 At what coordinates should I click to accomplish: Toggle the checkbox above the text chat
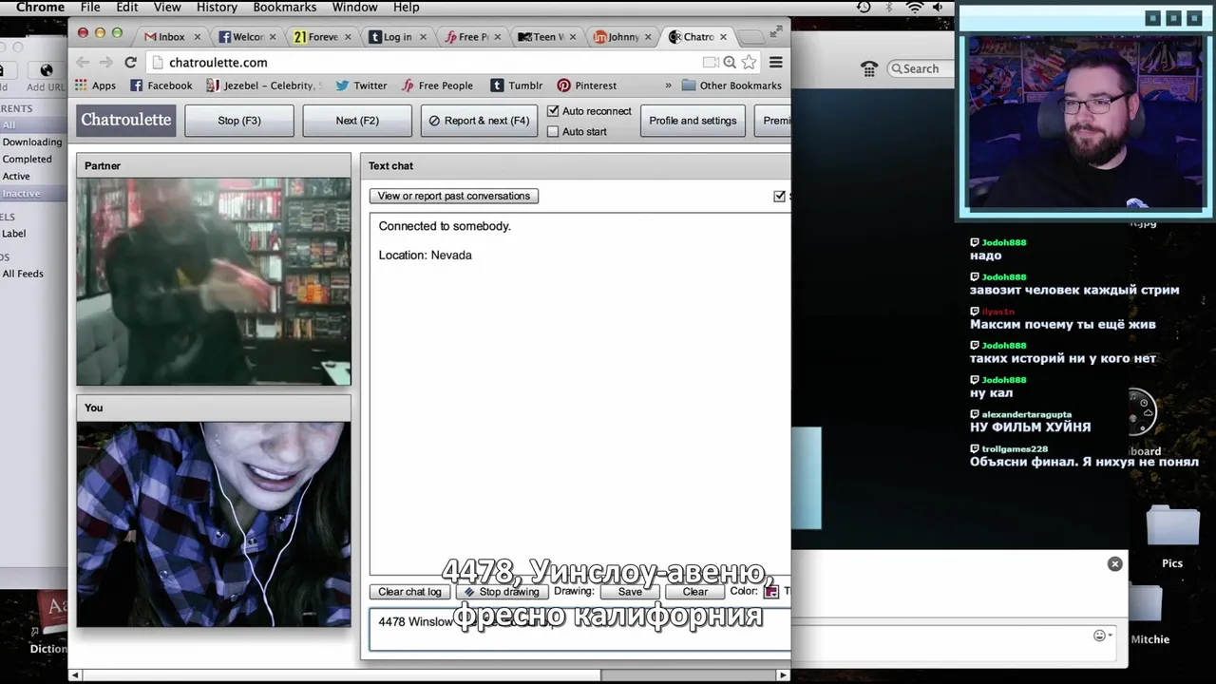click(x=780, y=196)
